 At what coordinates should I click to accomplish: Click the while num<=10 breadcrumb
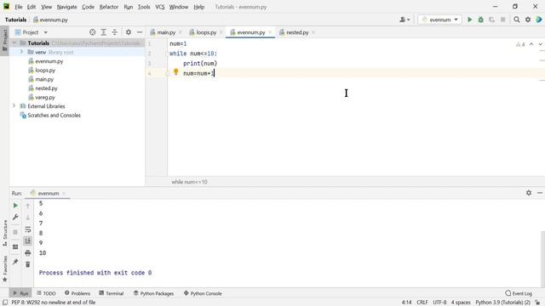189,181
